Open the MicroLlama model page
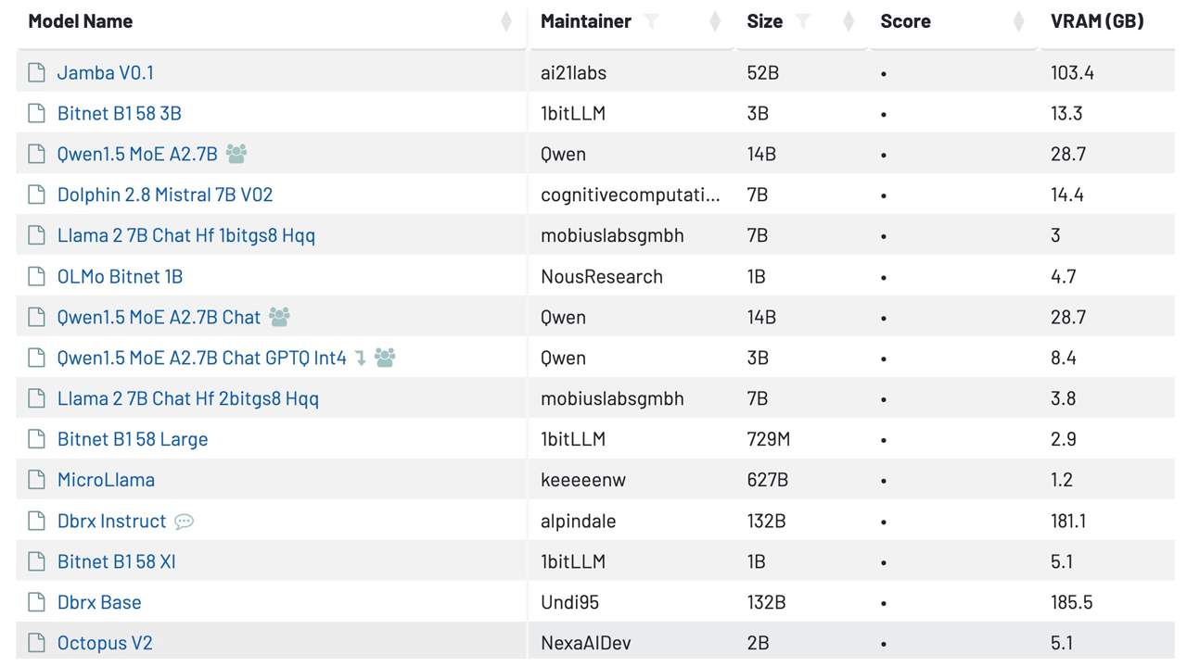The height and width of the screenshot is (667, 1187). coord(106,480)
